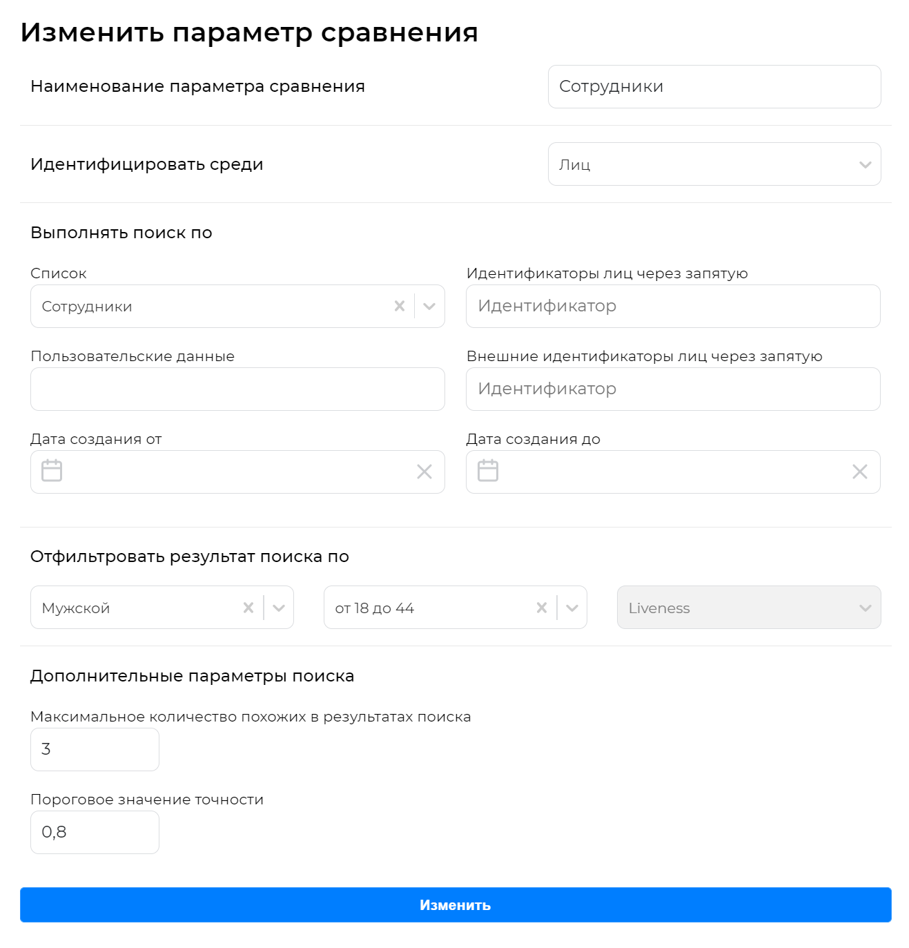Viewport: 909px width, 948px height.
Task: Select the maximum similar results field showing 3
Action: [x=94, y=749]
